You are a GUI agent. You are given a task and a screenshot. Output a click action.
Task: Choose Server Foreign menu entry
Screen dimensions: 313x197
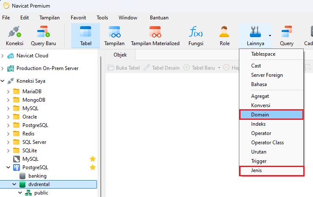click(x=271, y=75)
